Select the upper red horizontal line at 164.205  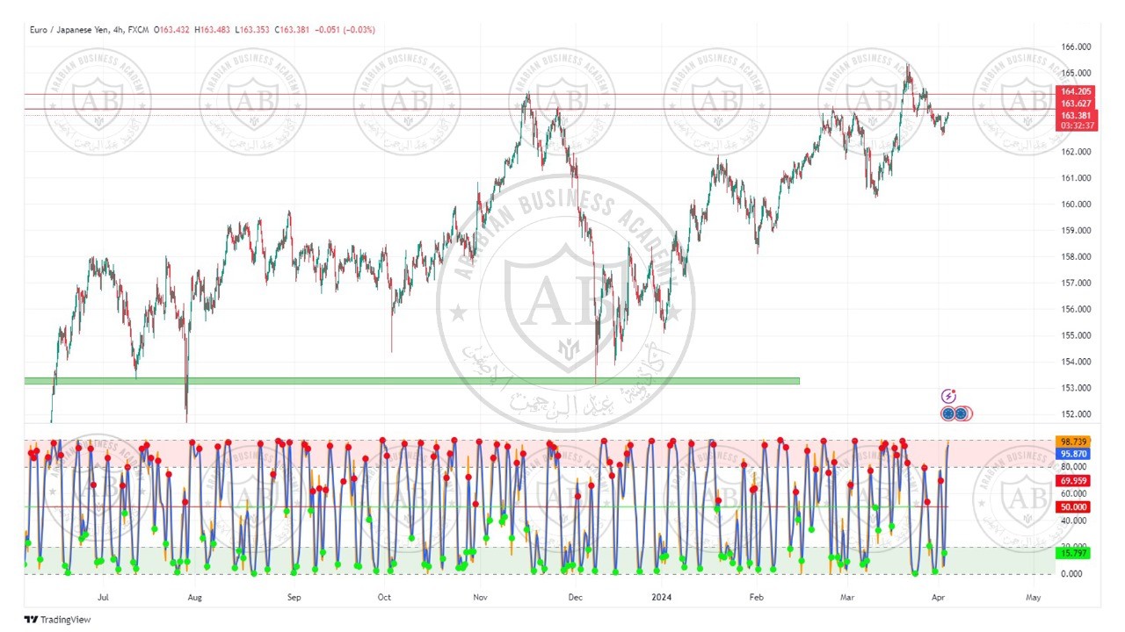(538, 94)
